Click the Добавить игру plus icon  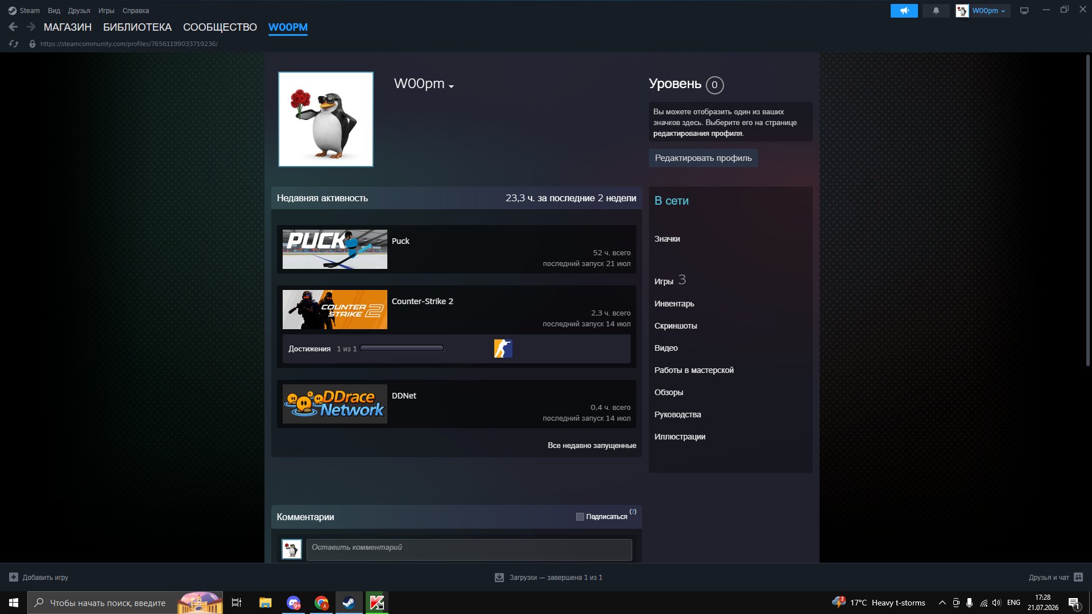click(14, 577)
